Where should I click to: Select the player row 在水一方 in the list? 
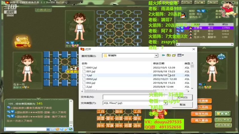pos(205,37)
